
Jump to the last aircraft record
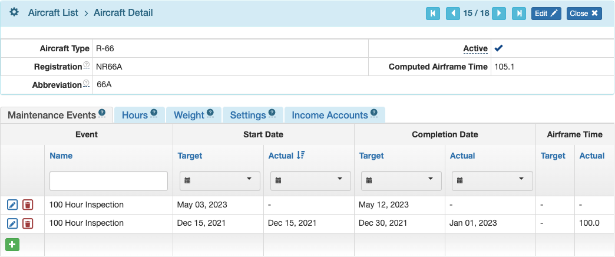coord(519,14)
